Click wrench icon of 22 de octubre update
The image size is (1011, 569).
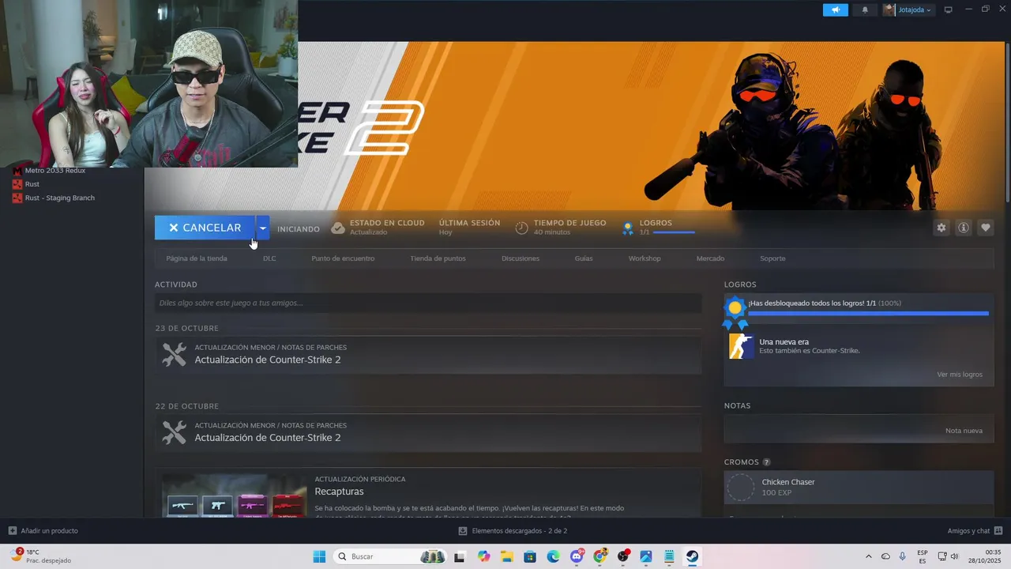[174, 432]
